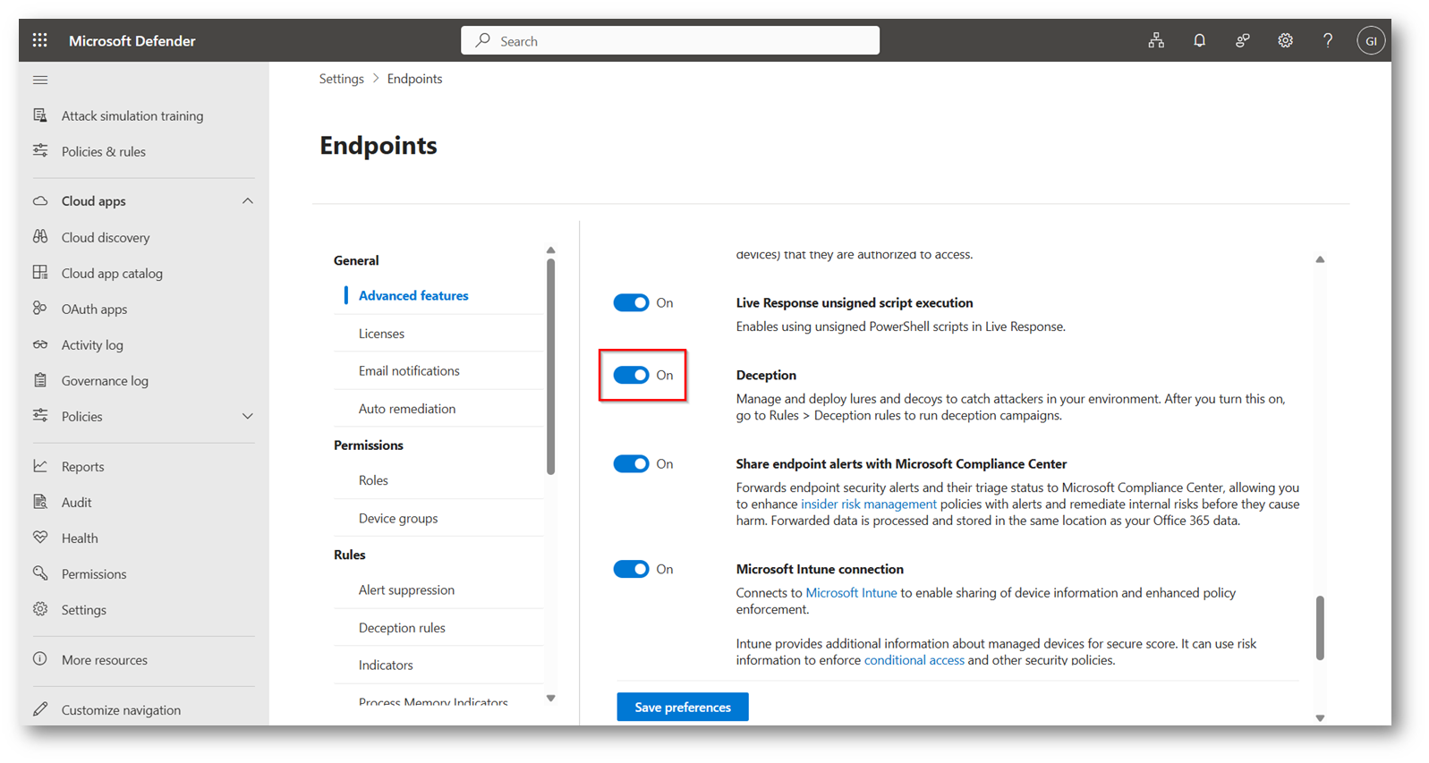Click the Activity log glasses icon
The image size is (1429, 763).
click(40, 344)
